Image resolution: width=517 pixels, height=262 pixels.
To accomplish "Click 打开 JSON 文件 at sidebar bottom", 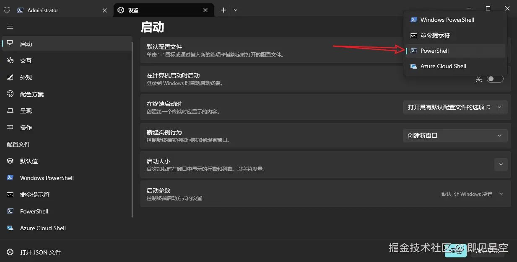I will coord(67,252).
